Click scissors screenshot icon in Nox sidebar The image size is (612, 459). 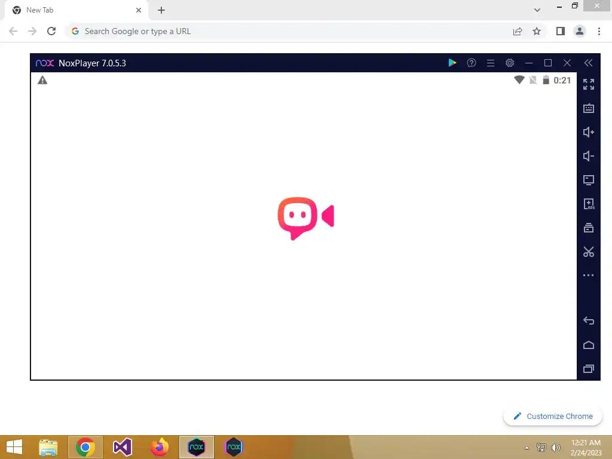tap(588, 252)
